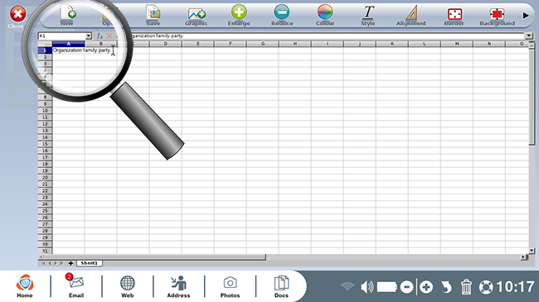Open the Colour picker

point(325,15)
